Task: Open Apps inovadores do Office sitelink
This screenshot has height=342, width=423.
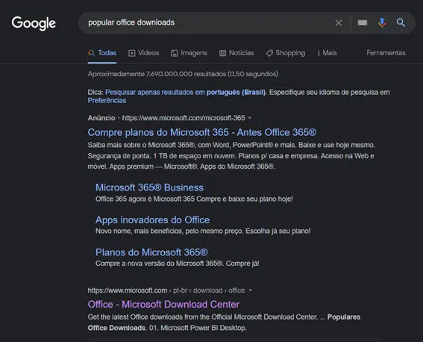Action: pos(152,220)
